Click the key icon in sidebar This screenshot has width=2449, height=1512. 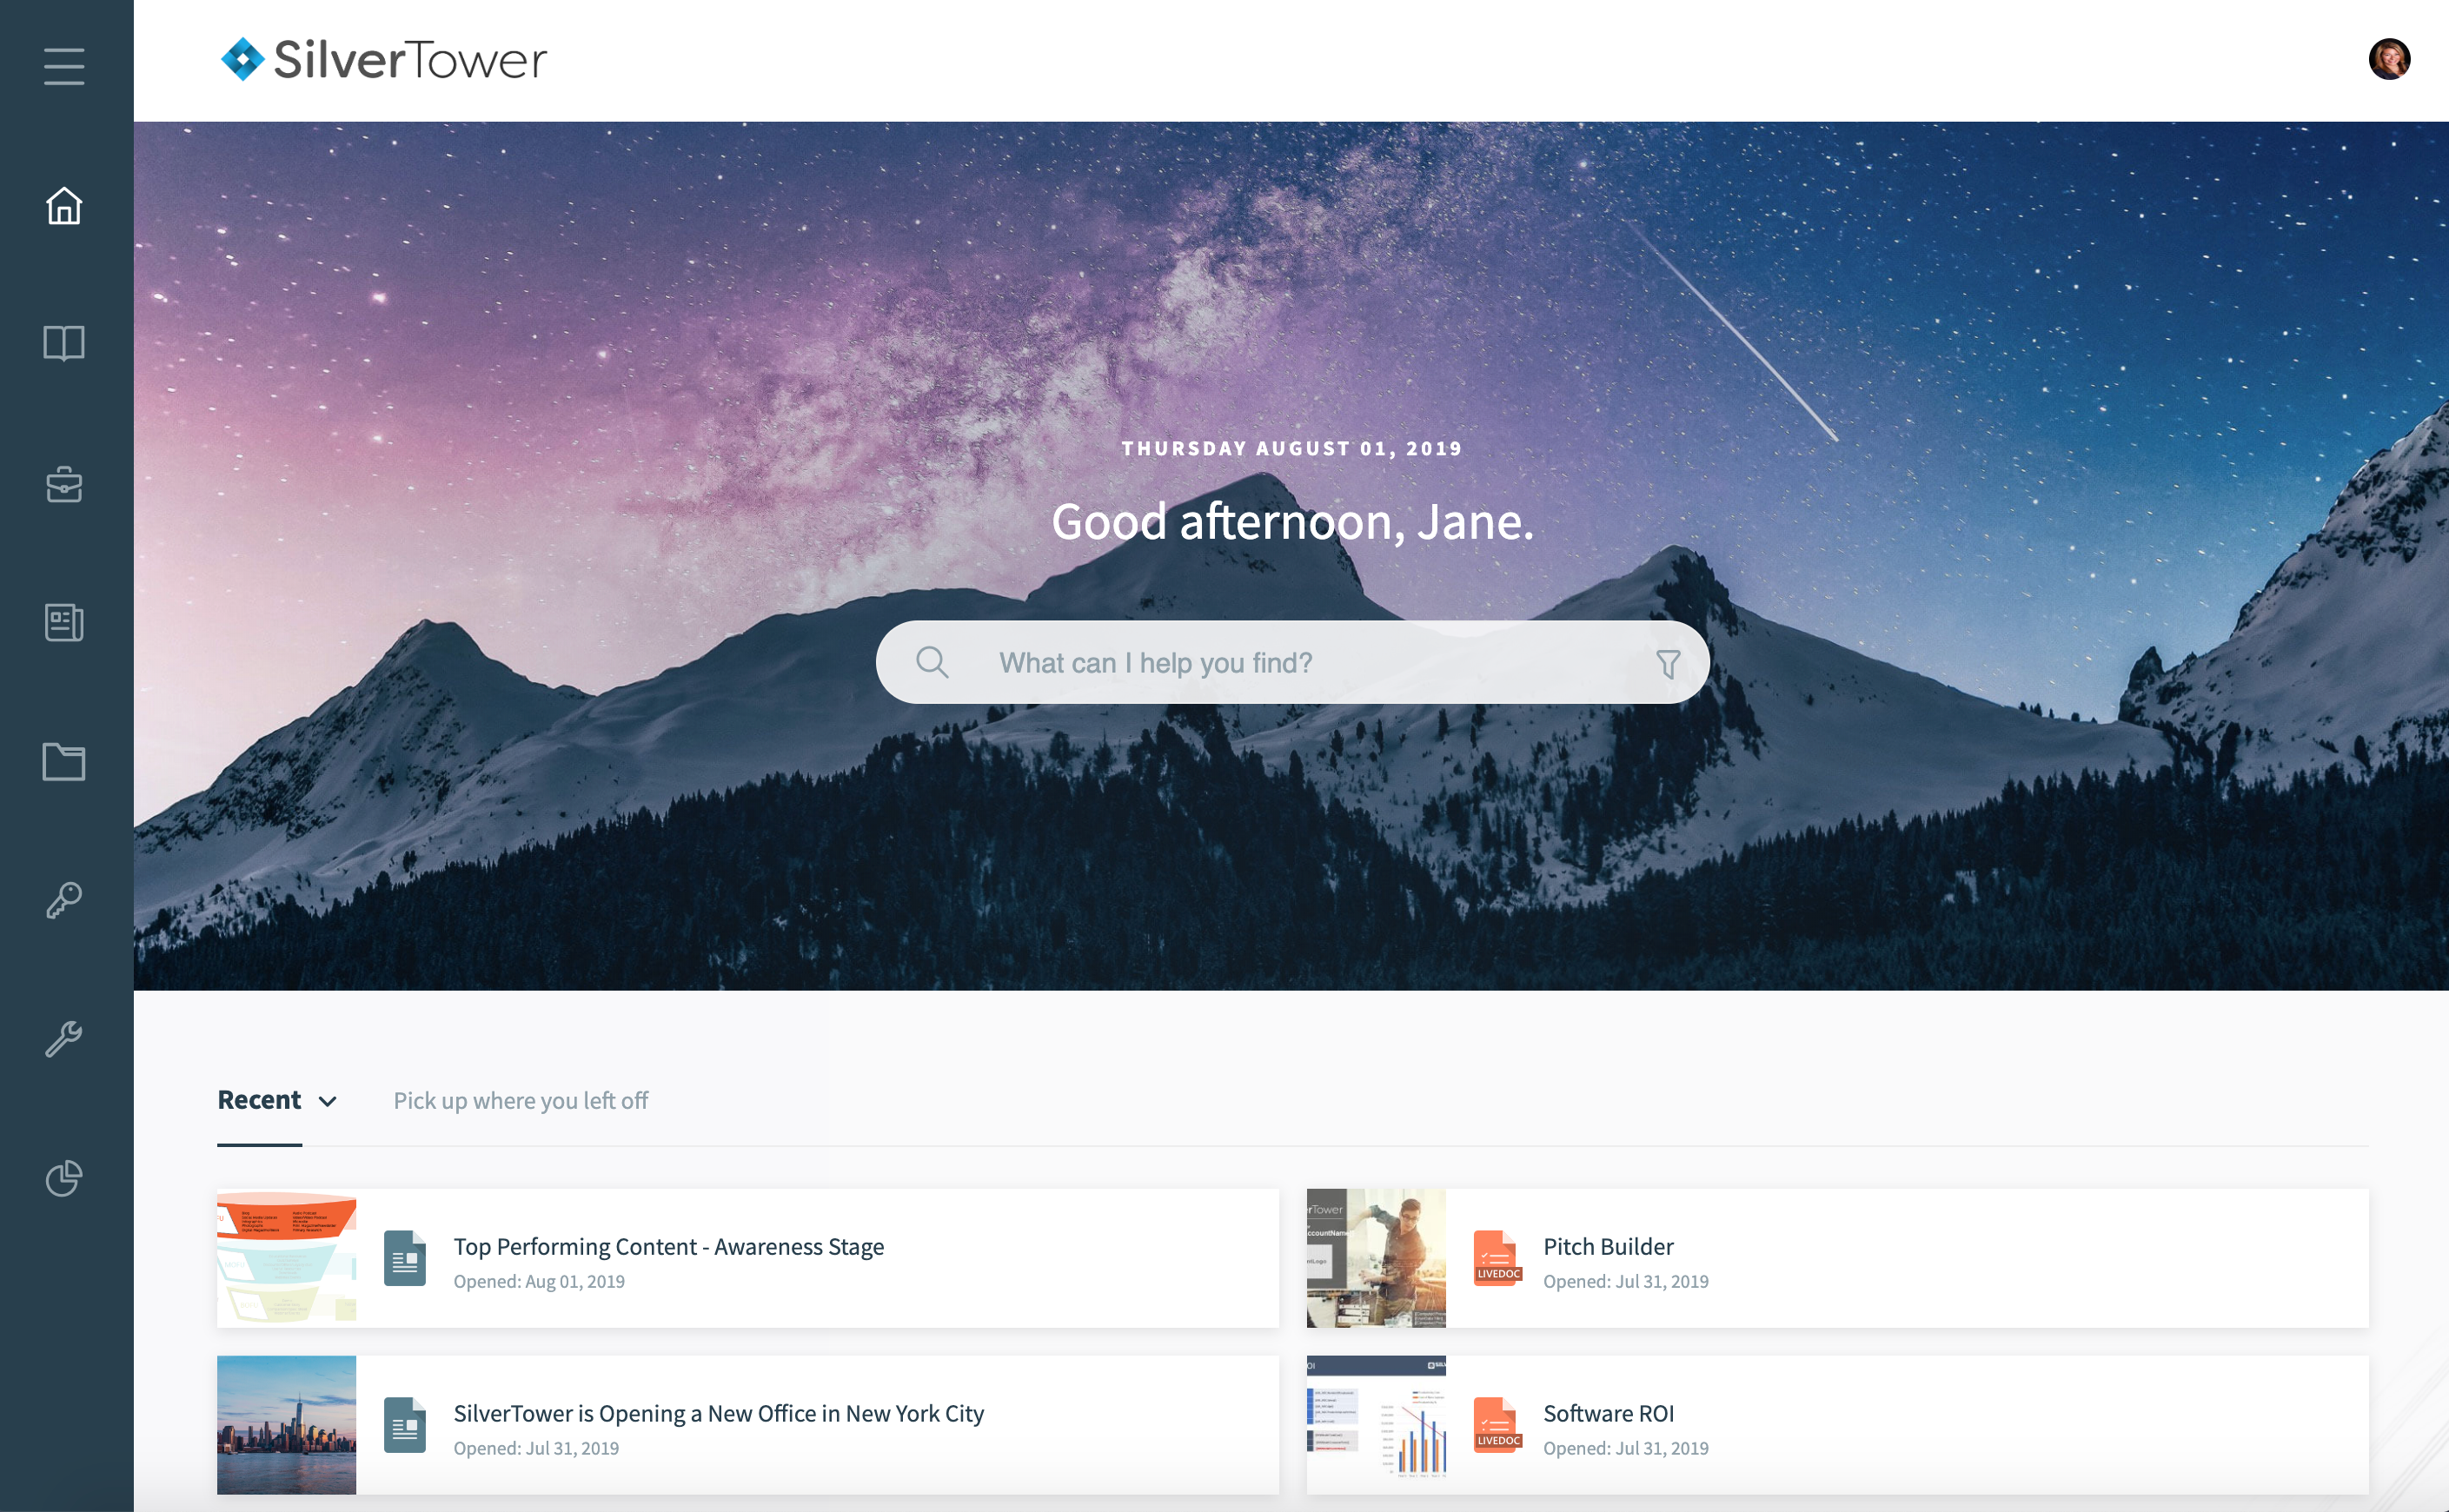point(64,900)
